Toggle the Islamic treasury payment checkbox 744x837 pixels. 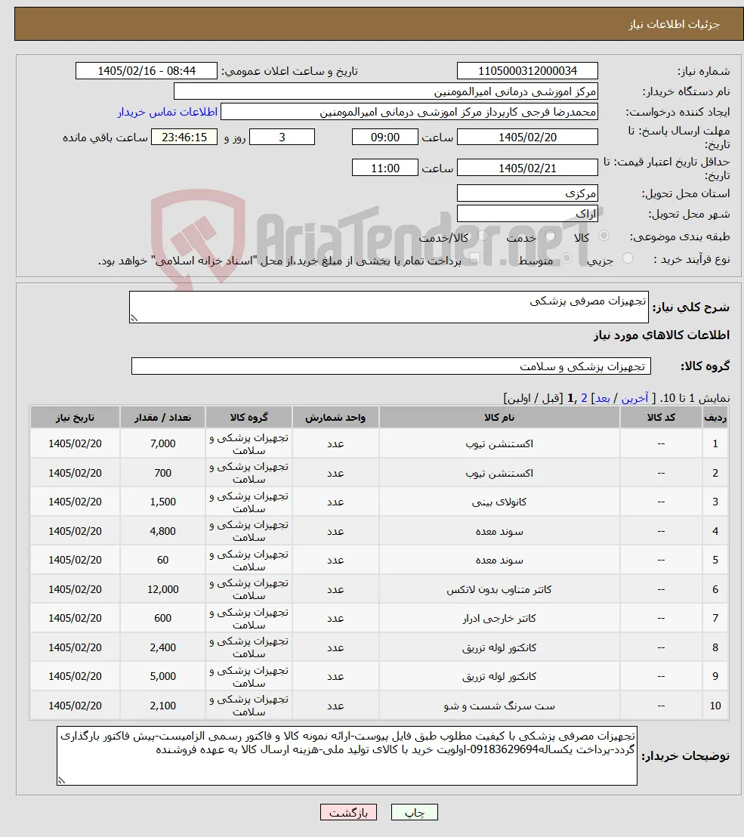tap(474, 258)
